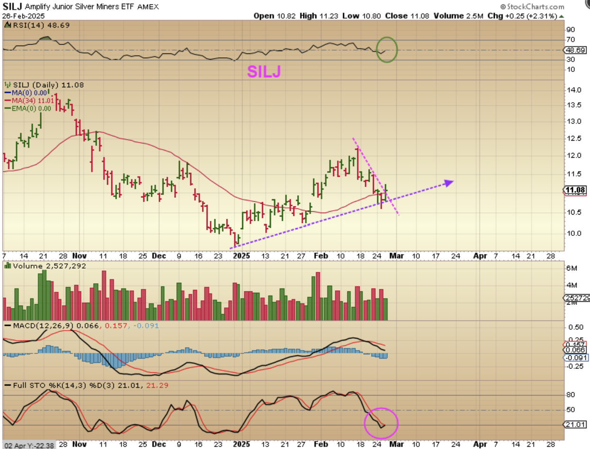The image size is (590, 449).
Task: Click the candlestick icon beside SILJ (Daily)
Action: (x=8, y=85)
